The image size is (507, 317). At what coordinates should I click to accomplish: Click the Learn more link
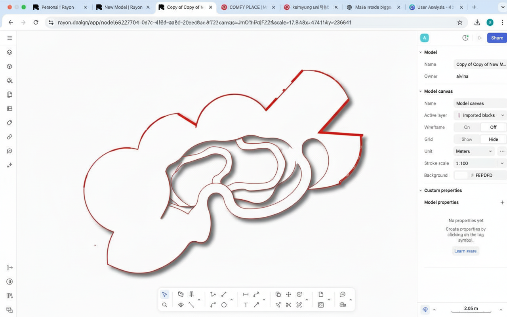(465, 251)
